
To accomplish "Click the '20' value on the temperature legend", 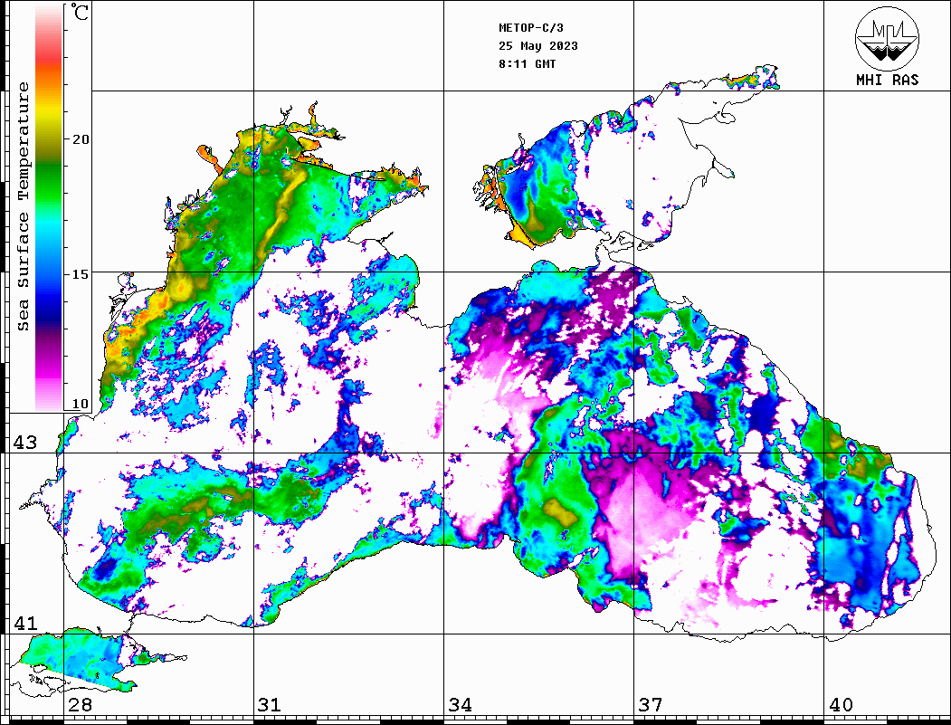I will click(80, 139).
